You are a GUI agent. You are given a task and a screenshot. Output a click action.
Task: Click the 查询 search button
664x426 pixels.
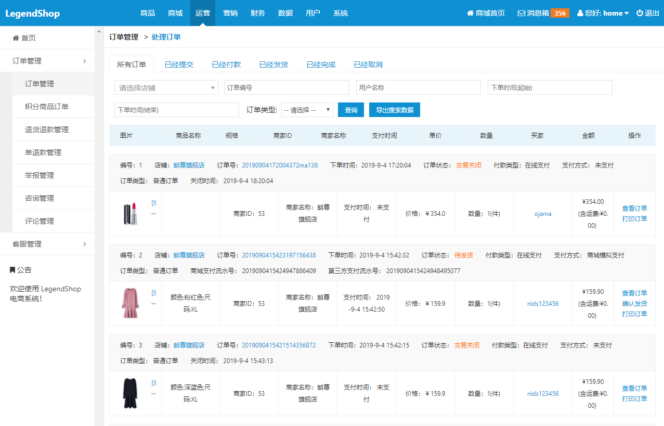(x=351, y=110)
